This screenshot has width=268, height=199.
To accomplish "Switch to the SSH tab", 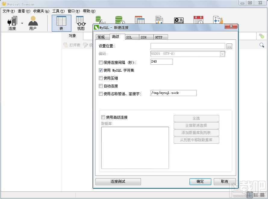I will tap(146, 37).
